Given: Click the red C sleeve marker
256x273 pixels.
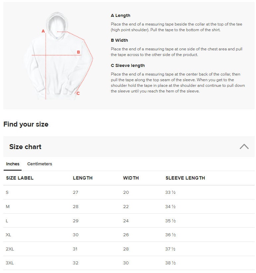Looking at the screenshot, I should [78, 93].
